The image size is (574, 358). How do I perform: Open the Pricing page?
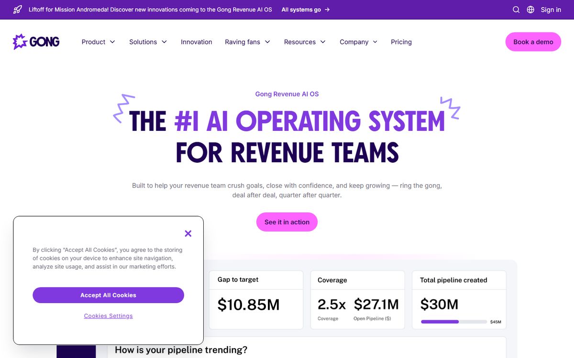tap(401, 42)
